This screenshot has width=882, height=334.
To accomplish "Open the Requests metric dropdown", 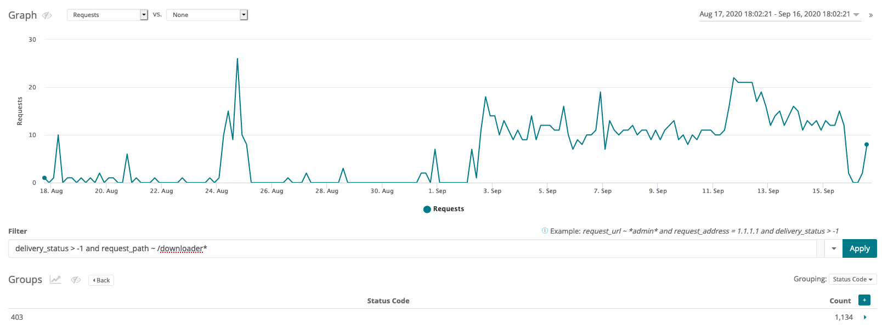I will [x=108, y=15].
